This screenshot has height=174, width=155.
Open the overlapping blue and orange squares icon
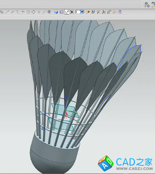pos(114,12)
